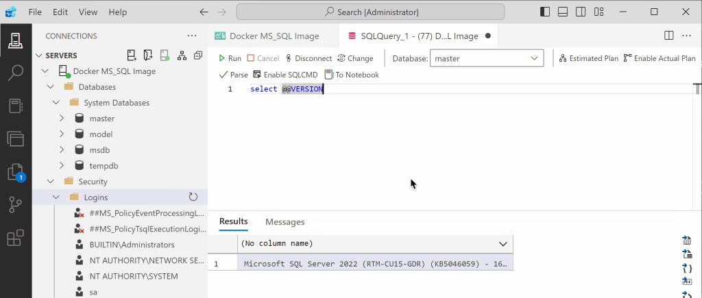Enable SQLCMD mode
Screen dimensions: 702x298
[x=286, y=75]
